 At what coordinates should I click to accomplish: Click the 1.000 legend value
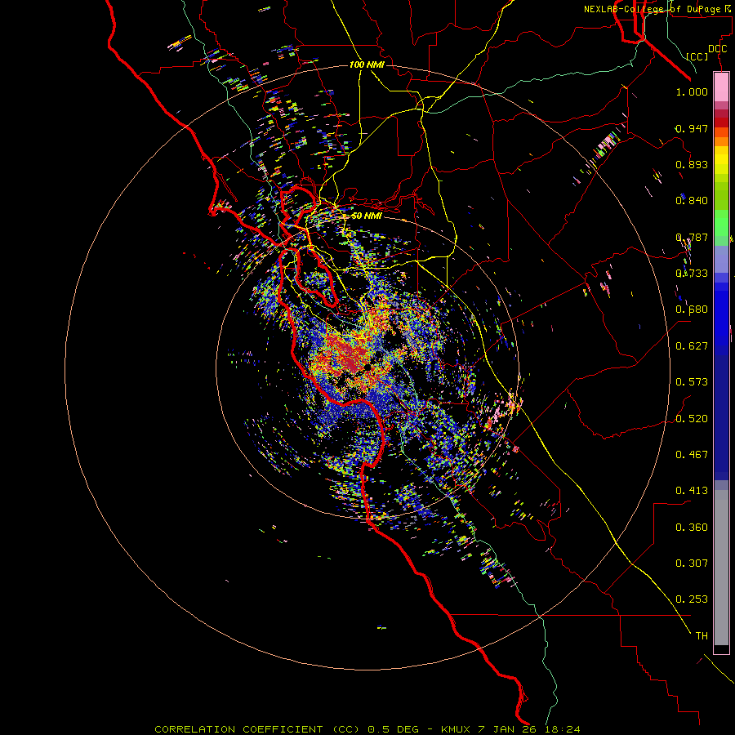click(x=692, y=91)
